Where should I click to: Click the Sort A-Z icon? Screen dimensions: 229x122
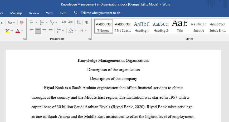(x=79, y=23)
